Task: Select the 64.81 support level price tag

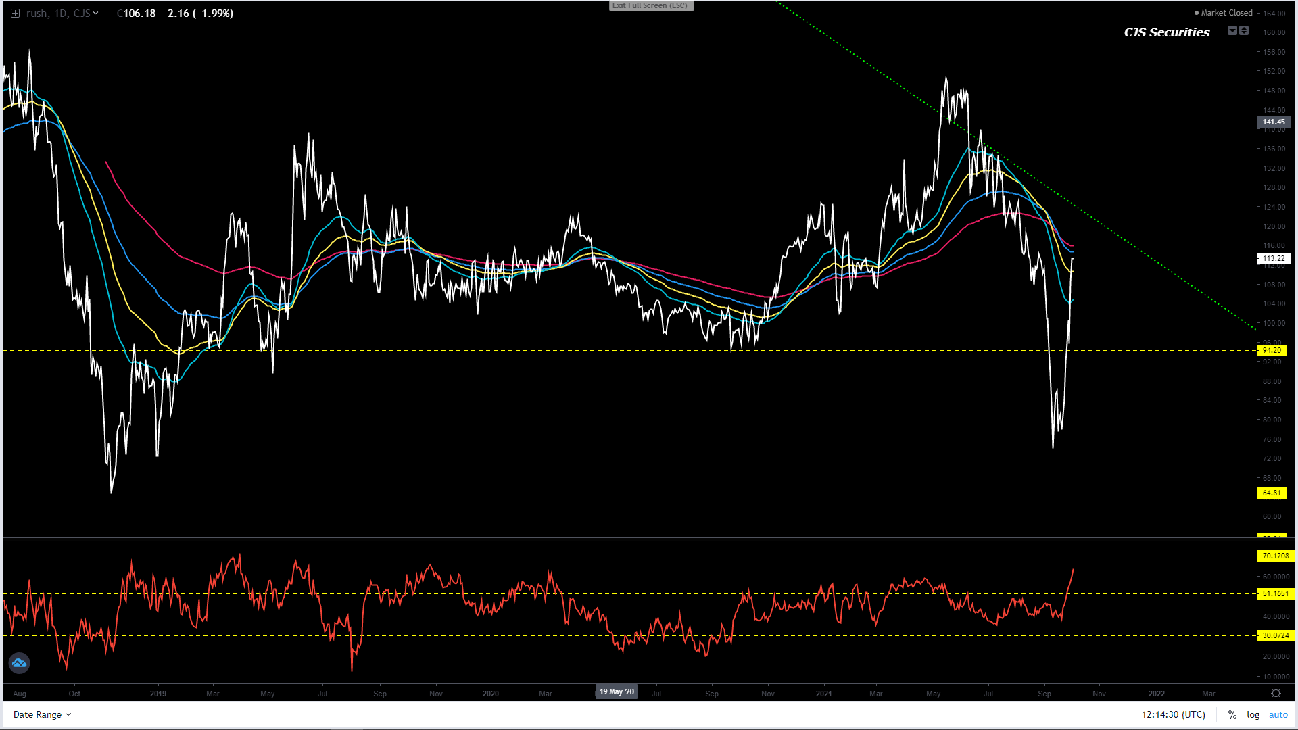Action: (1272, 493)
